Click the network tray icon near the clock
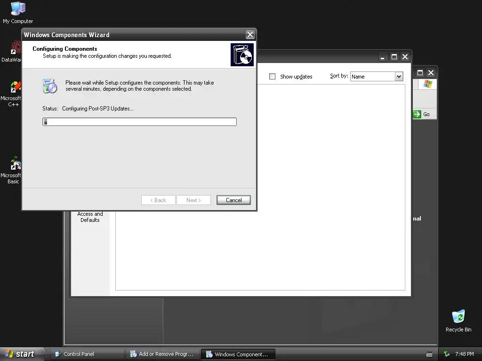Image resolution: width=482 pixels, height=361 pixels. 447,354
